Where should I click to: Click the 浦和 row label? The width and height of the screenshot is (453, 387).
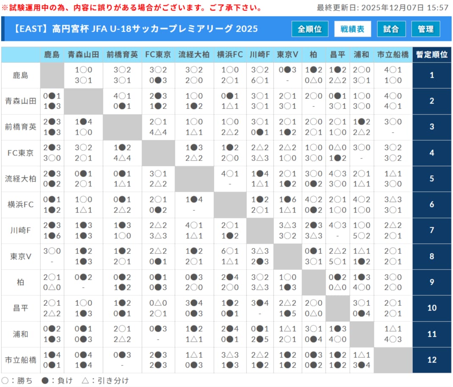(21, 334)
